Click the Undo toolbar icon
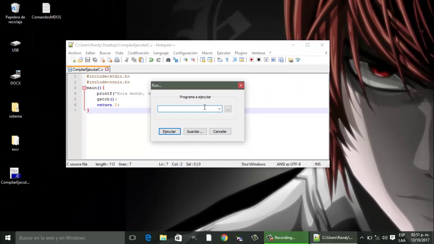 [x=151, y=60]
